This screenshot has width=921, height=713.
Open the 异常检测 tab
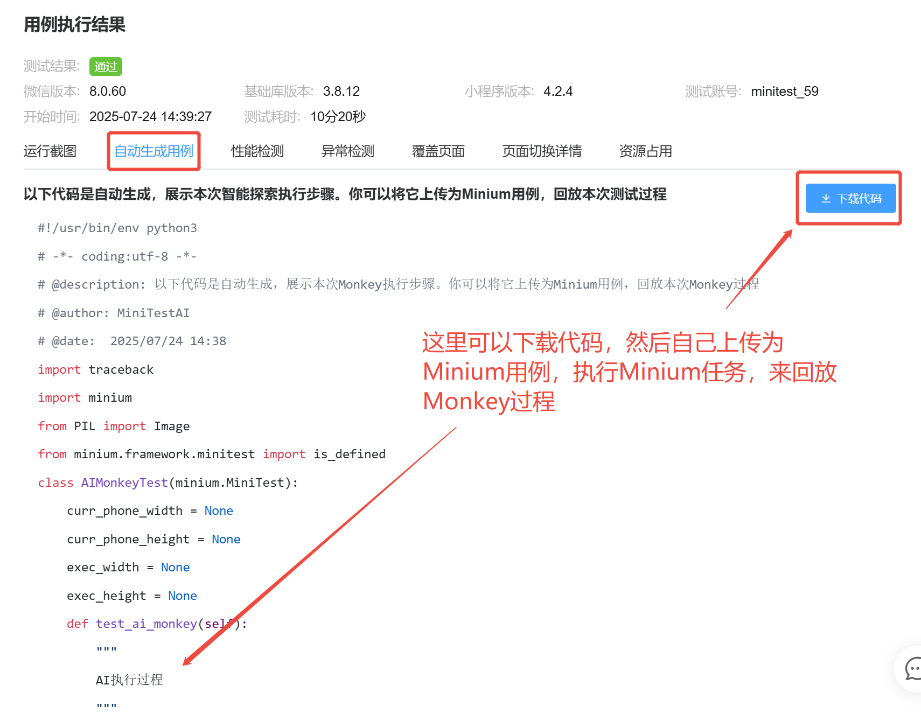point(348,151)
